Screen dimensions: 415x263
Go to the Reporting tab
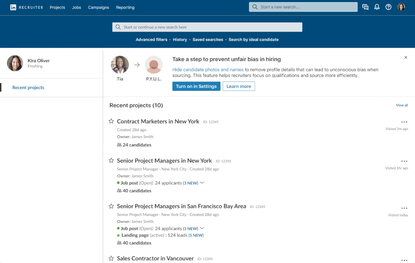(x=125, y=7)
